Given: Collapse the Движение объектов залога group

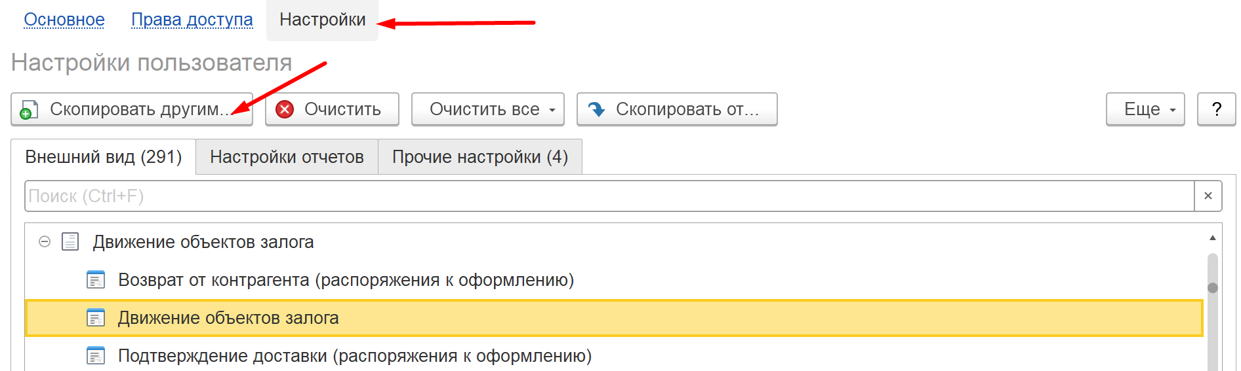Looking at the screenshot, I should pyautogui.click(x=45, y=242).
